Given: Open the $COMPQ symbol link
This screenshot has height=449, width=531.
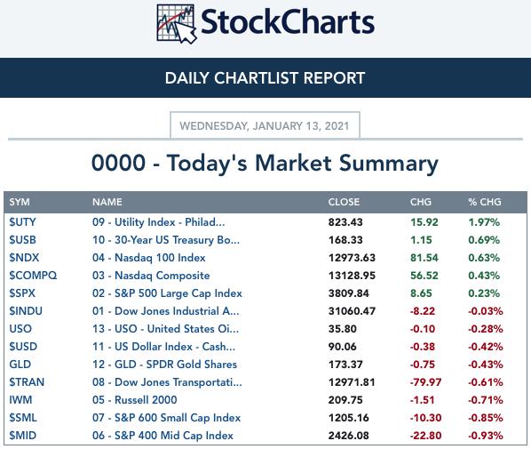Looking at the screenshot, I should tap(33, 276).
